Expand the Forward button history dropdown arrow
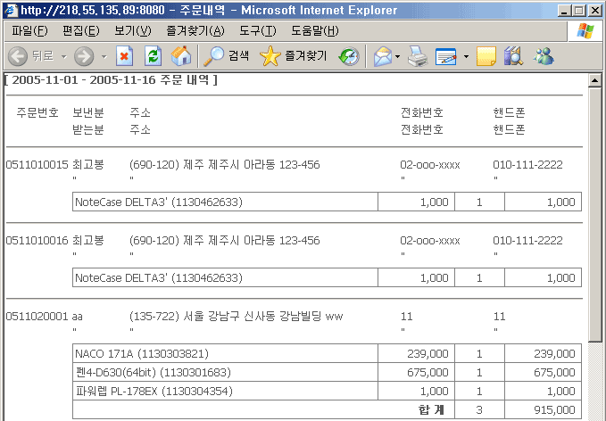This screenshot has height=421, width=606. click(104, 56)
